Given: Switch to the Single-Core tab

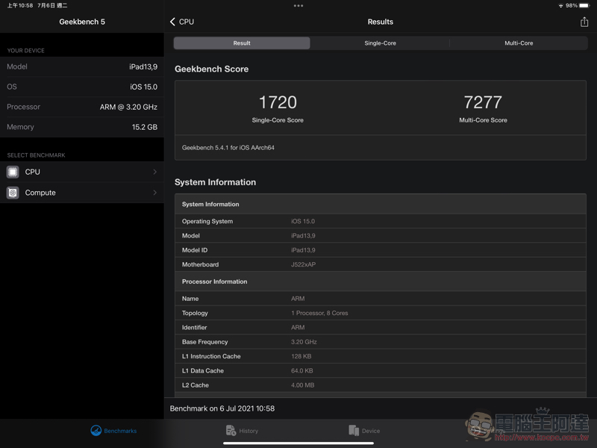Looking at the screenshot, I should pos(380,43).
